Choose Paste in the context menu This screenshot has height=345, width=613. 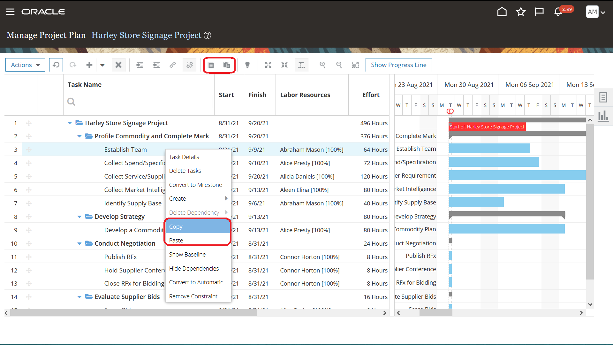(198, 240)
